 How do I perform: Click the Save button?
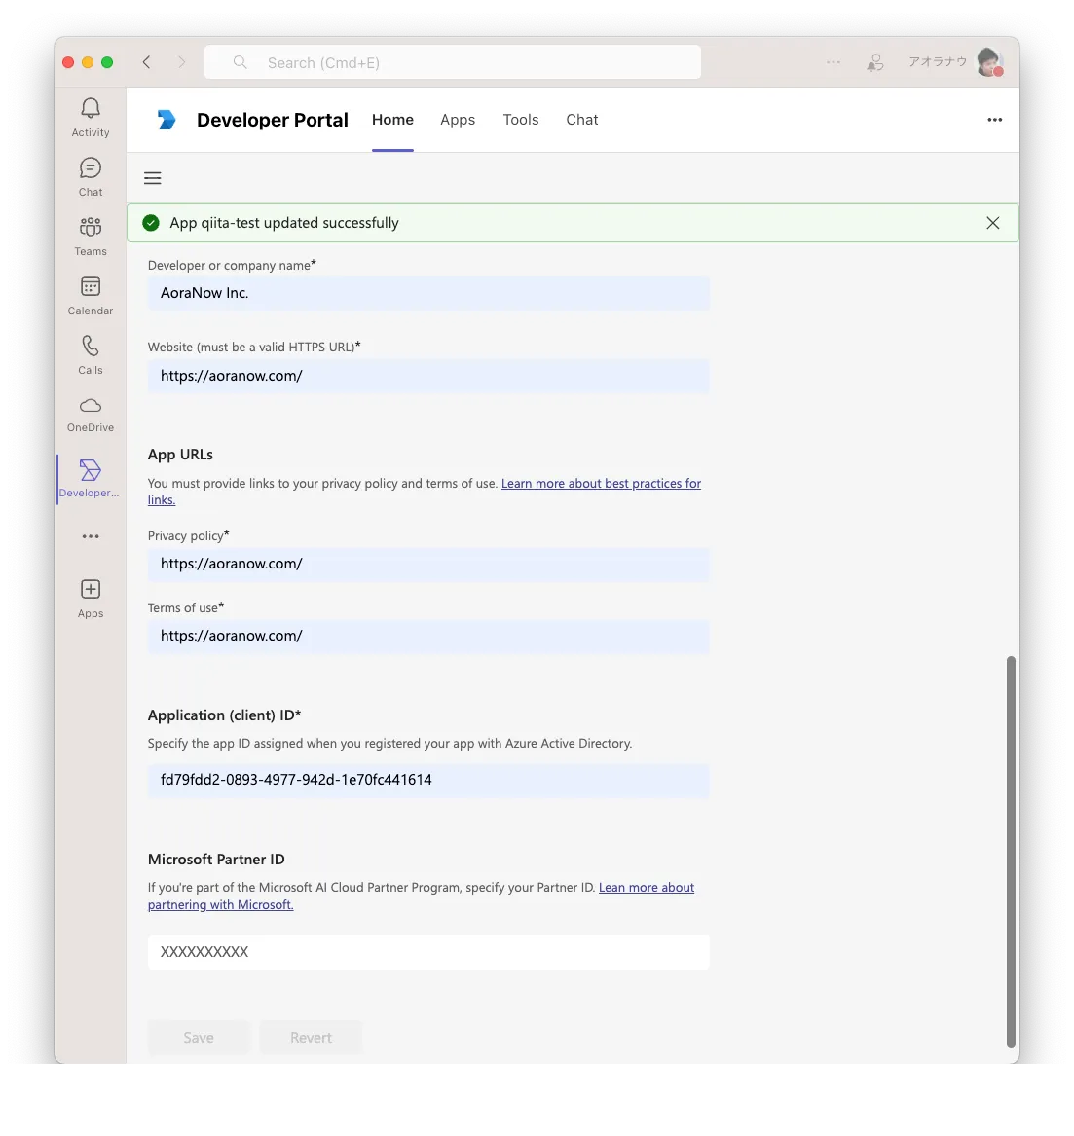(199, 1038)
